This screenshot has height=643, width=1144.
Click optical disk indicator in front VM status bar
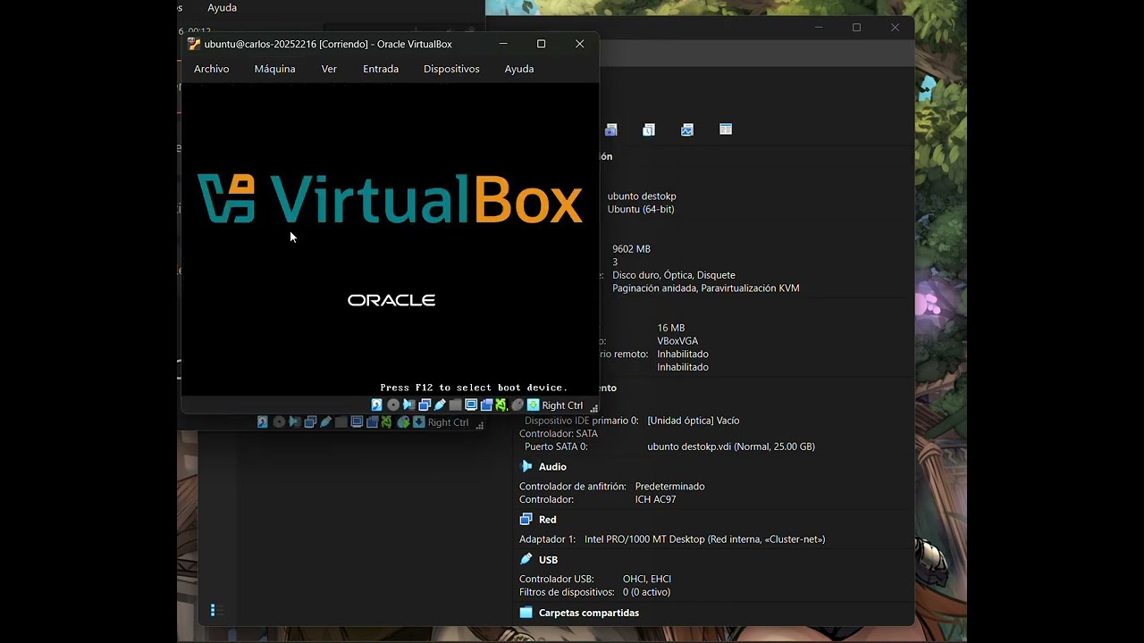[x=393, y=405]
